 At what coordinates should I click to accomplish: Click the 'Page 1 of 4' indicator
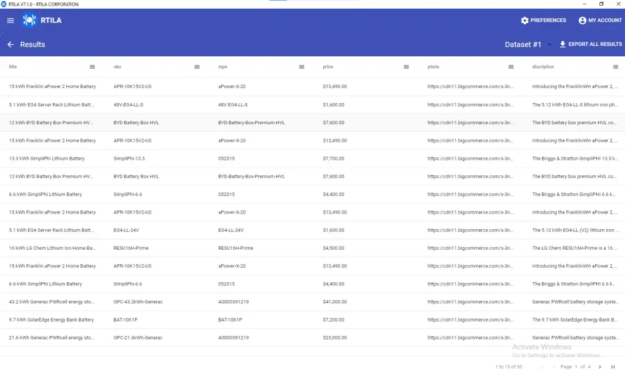pyautogui.click(x=576, y=367)
